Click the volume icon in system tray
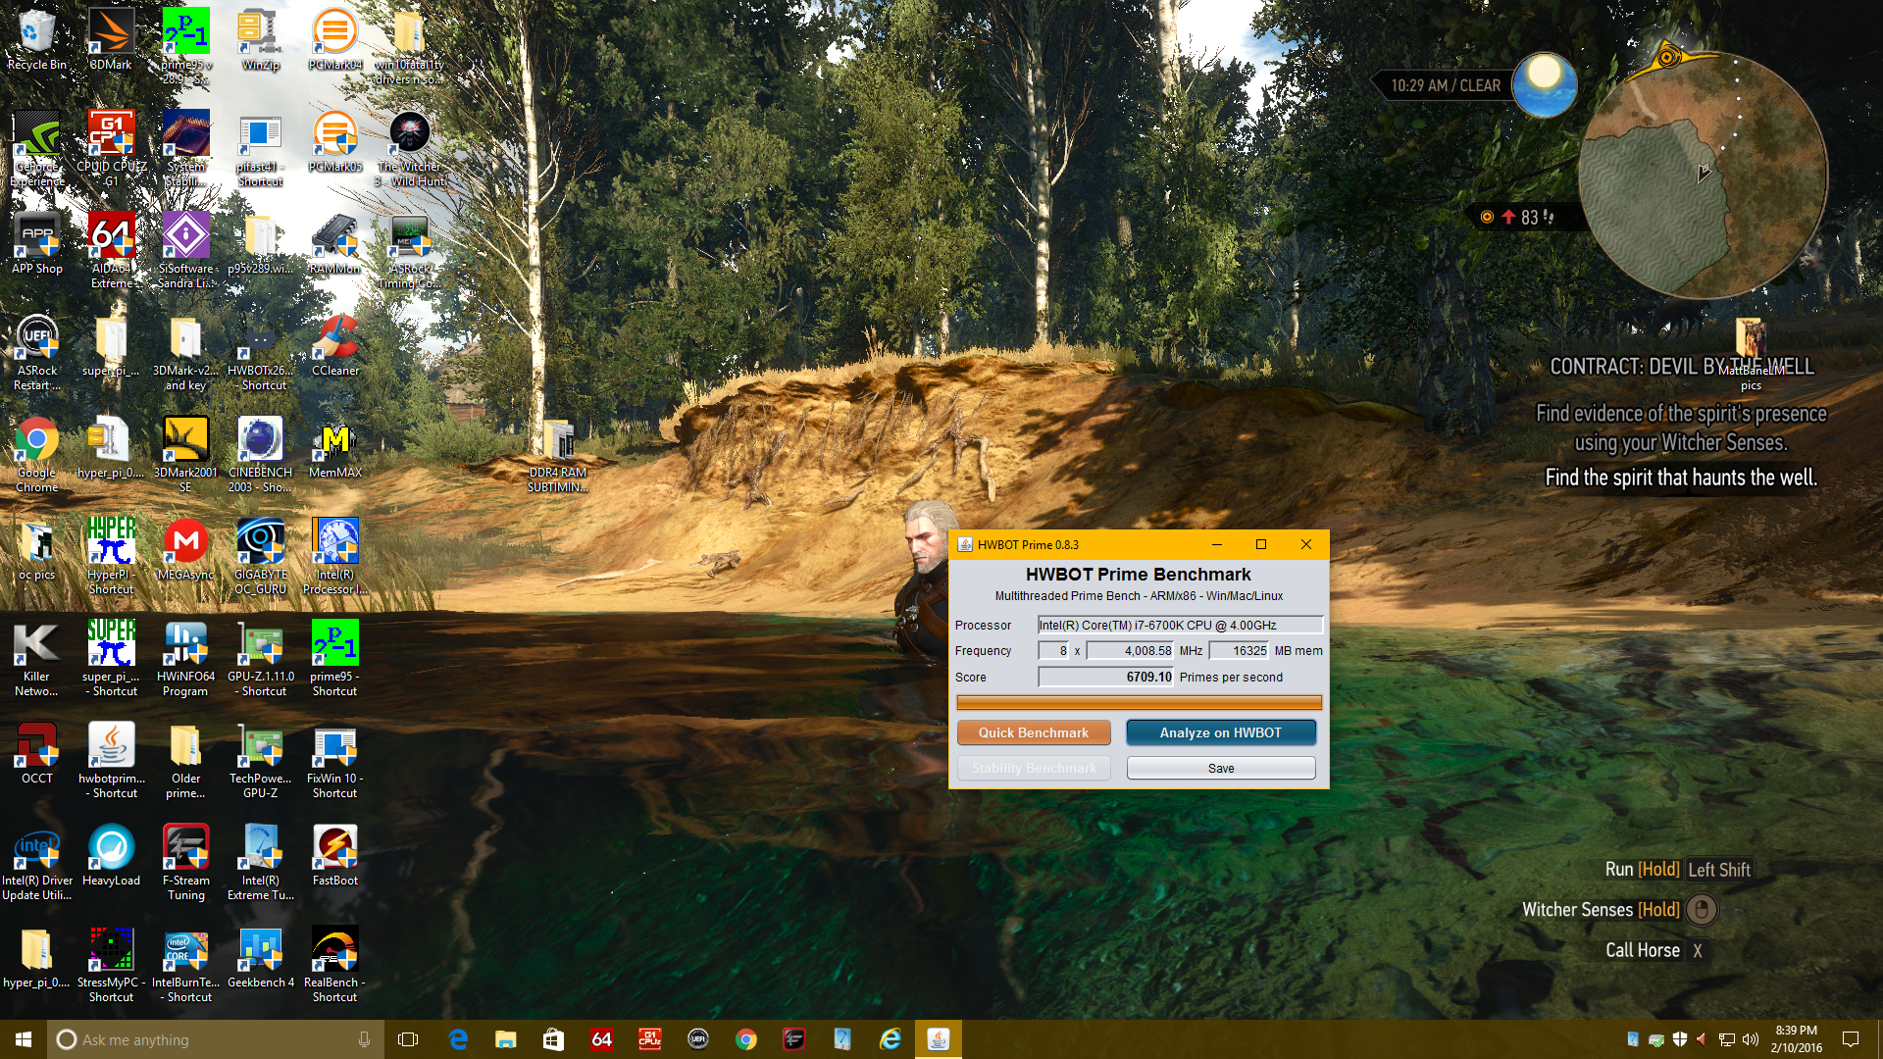 (1751, 1039)
